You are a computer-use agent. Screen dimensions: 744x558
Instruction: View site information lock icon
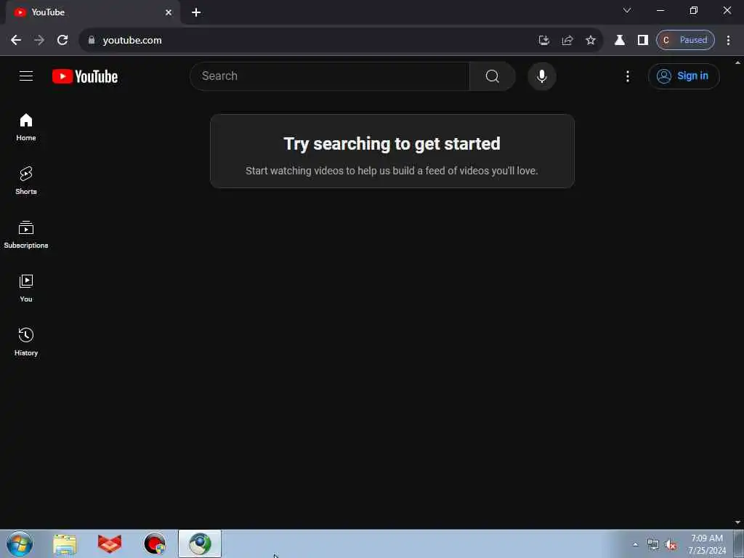[92, 41]
